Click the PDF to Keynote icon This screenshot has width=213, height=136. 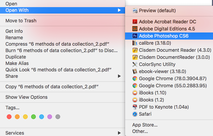tap(135, 107)
